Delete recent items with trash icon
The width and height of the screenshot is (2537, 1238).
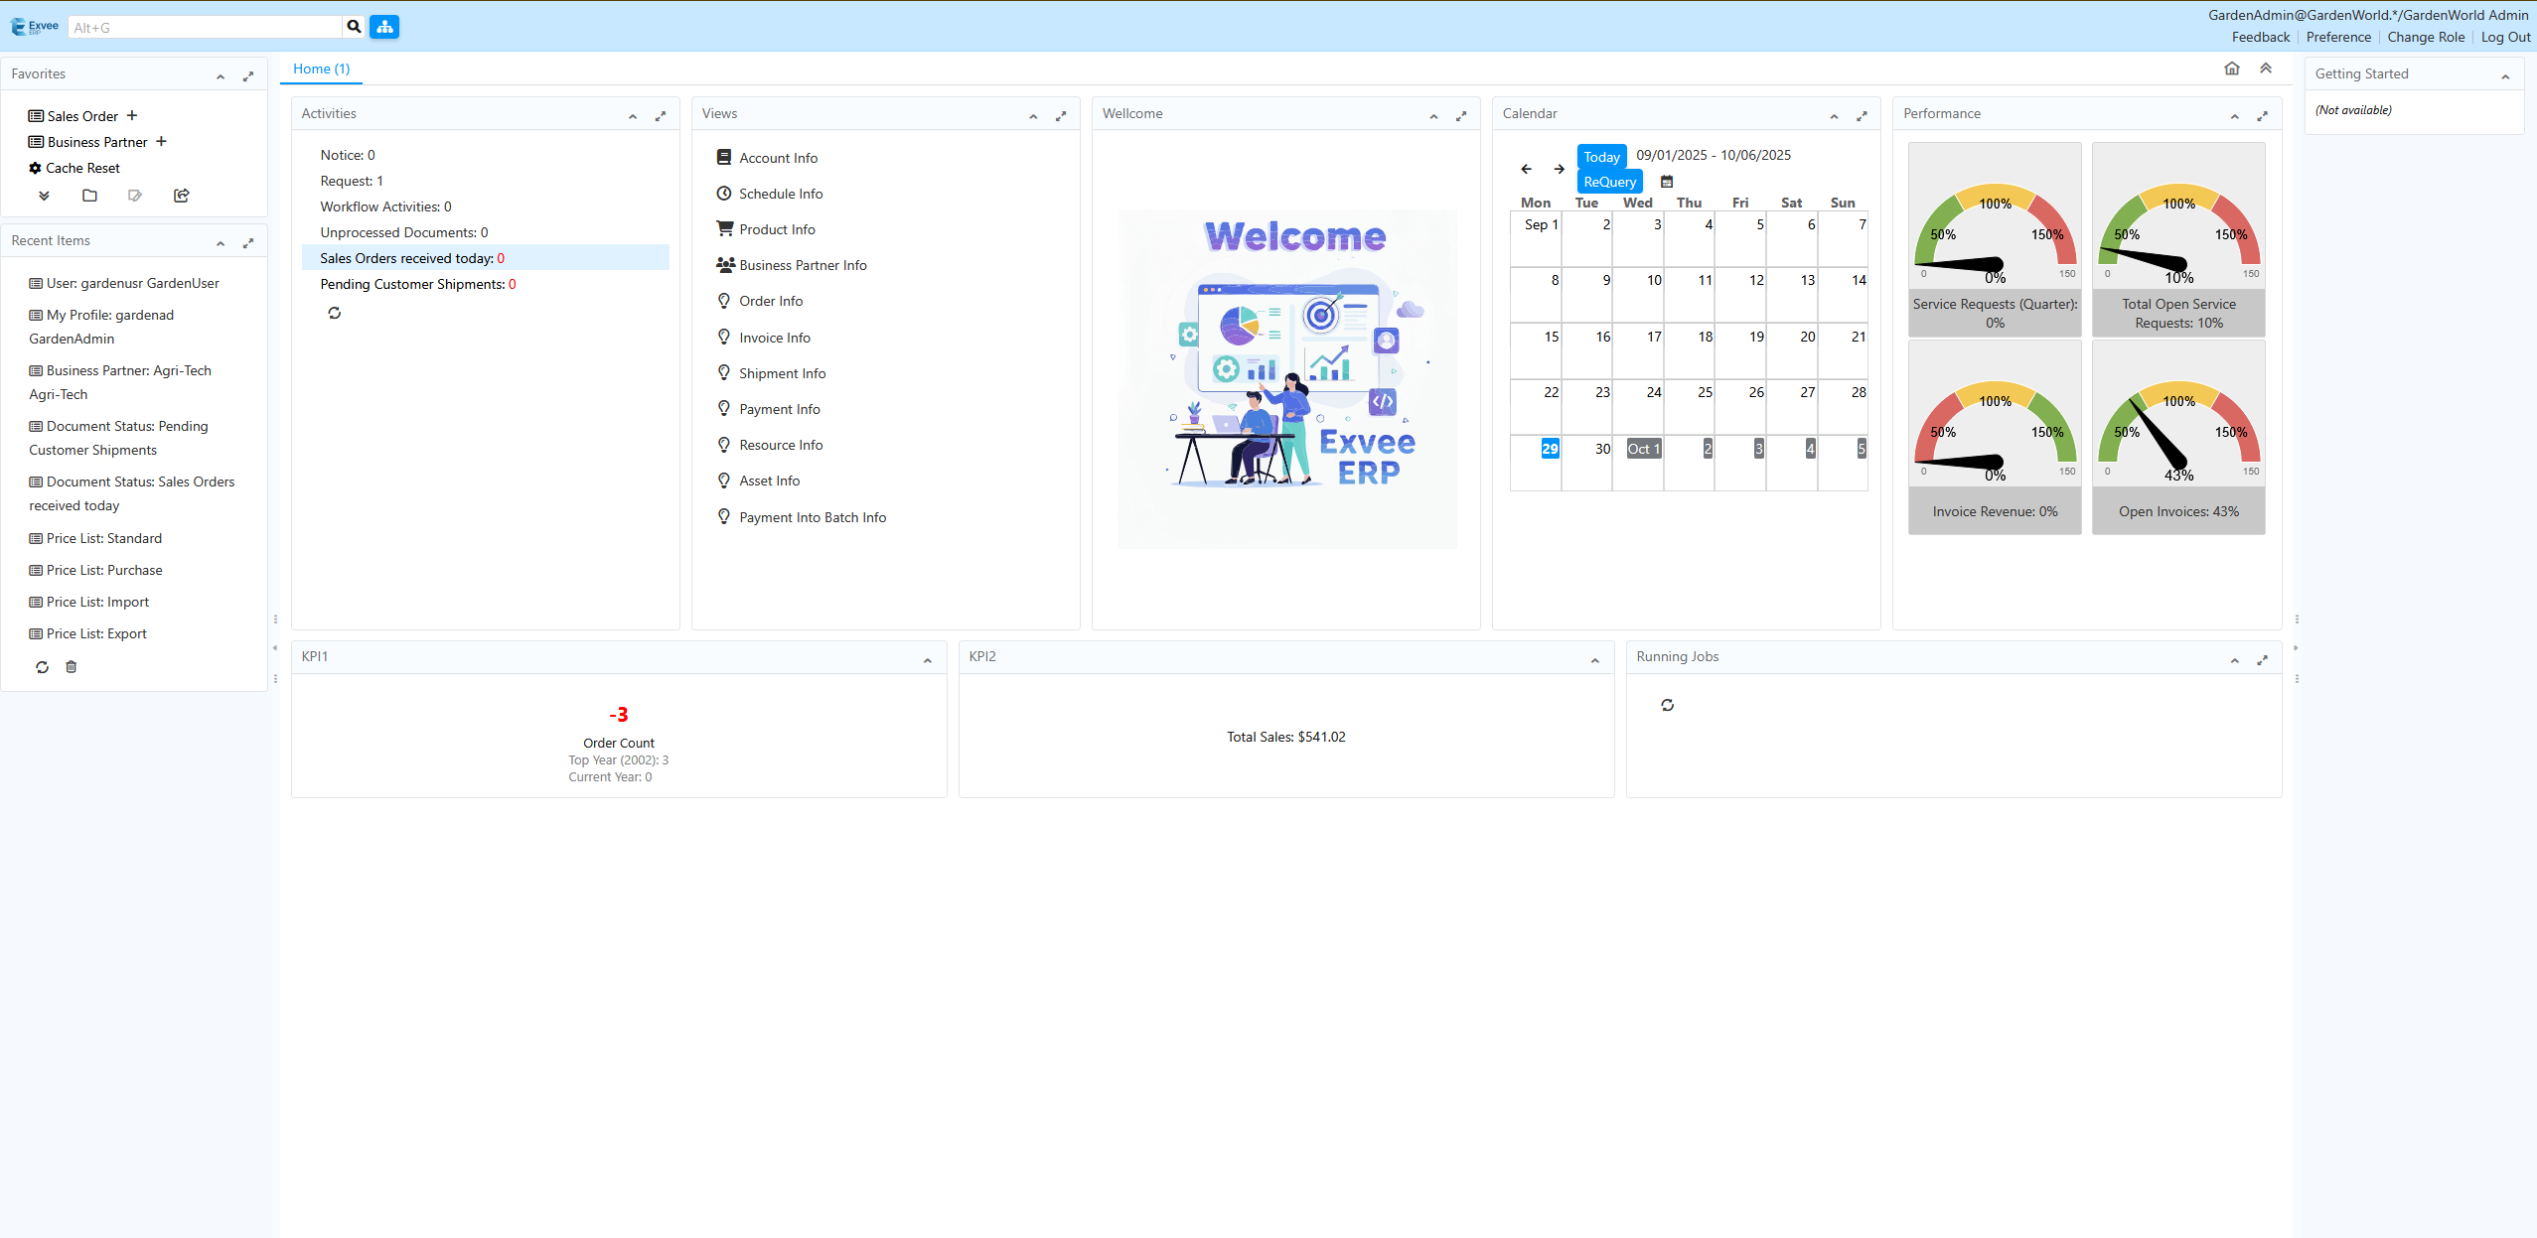coord(72,667)
